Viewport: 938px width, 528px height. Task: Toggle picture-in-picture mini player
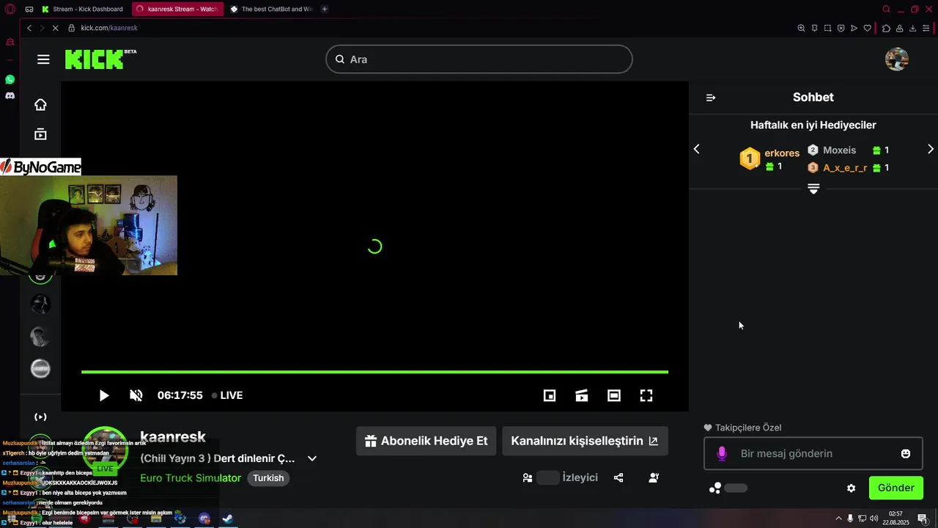pyautogui.click(x=550, y=395)
